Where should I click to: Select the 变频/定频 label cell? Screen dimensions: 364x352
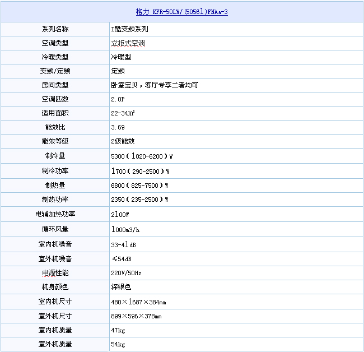coord(55,71)
